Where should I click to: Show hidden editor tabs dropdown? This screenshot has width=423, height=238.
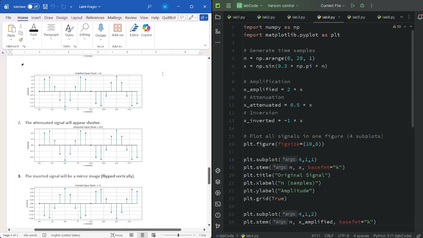point(402,17)
